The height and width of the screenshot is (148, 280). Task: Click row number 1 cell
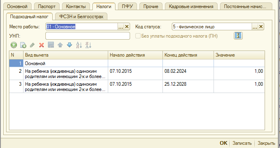[16, 63]
